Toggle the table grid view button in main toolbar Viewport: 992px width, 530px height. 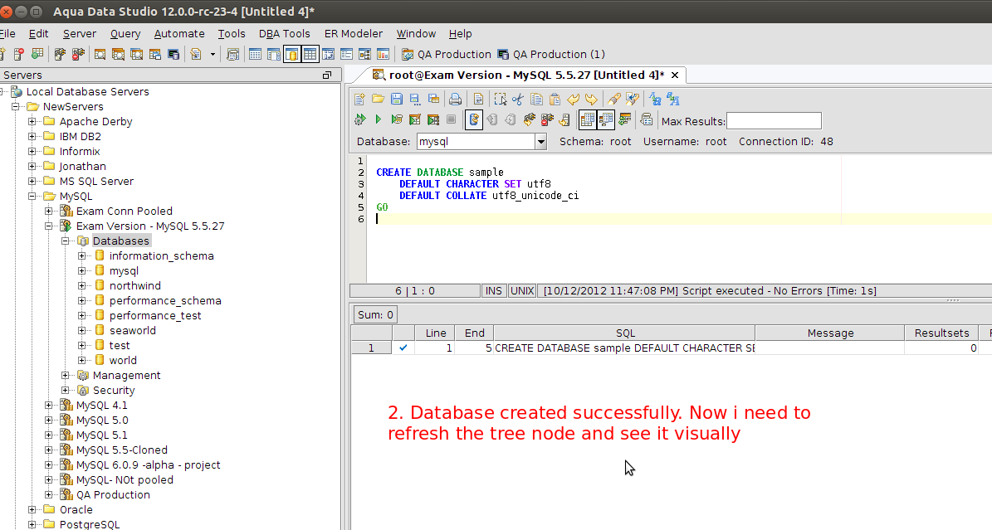click(310, 55)
